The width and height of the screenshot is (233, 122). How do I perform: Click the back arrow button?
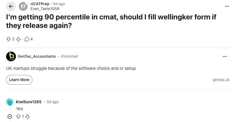[11, 6]
